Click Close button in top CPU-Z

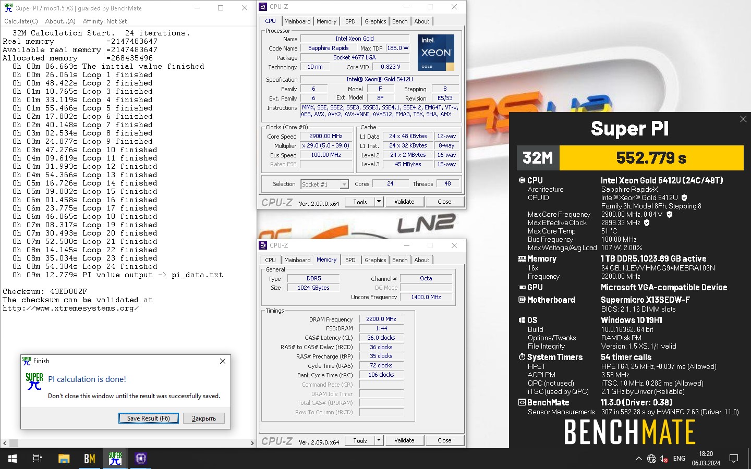444,202
